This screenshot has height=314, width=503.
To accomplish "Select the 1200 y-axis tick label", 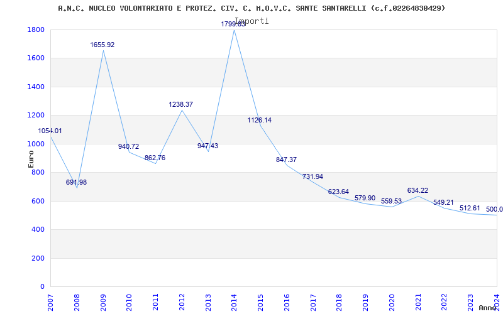I will 36,116.
